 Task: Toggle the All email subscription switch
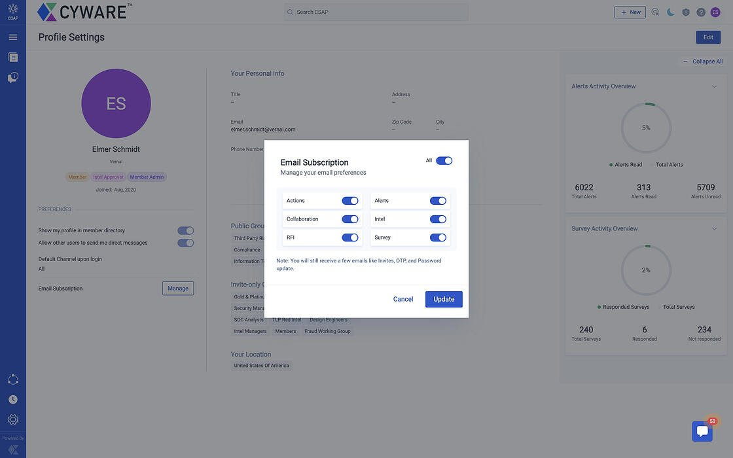[444, 161]
